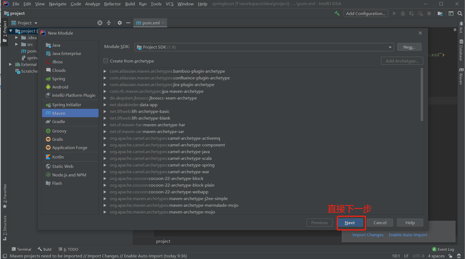
Task: Enable Create from archetype checkbox
Action: [106, 61]
